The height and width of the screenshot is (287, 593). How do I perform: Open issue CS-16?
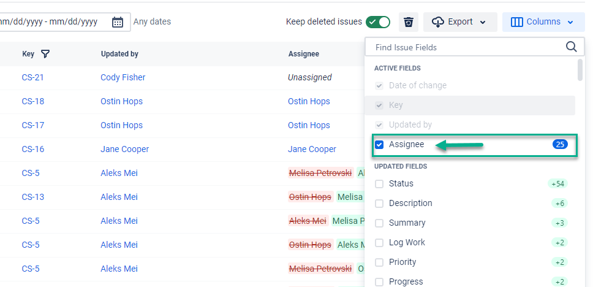click(33, 149)
